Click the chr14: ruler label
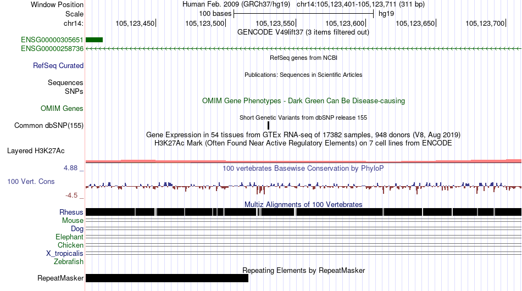This screenshot has height=291, width=522. [74, 23]
